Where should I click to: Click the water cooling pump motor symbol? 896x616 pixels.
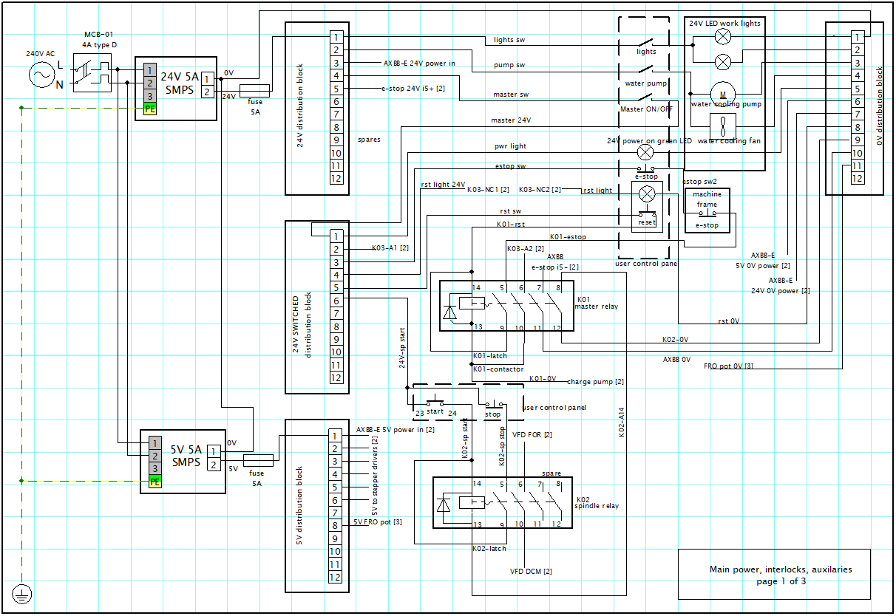coord(722,93)
